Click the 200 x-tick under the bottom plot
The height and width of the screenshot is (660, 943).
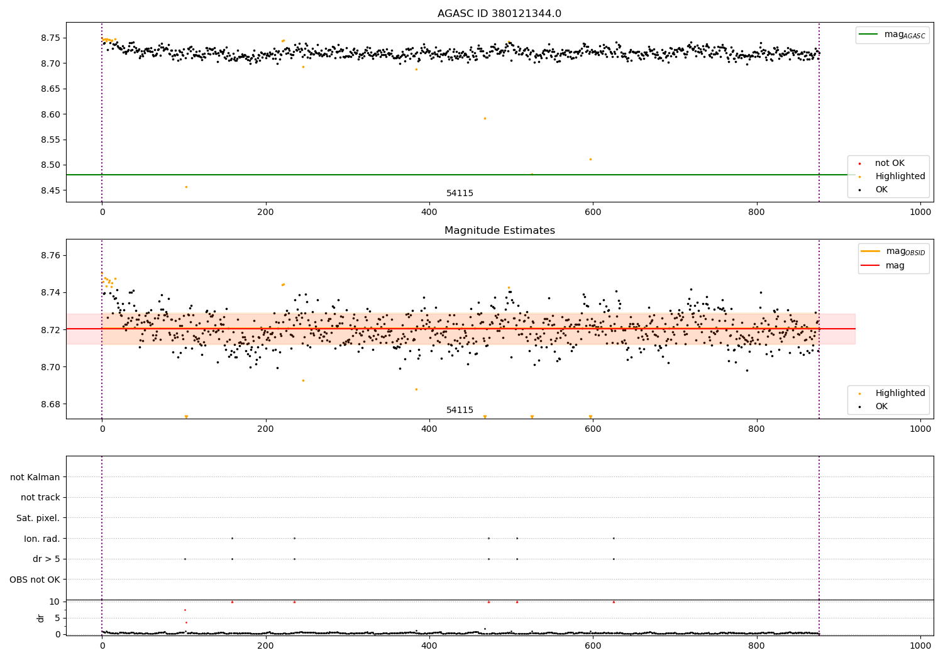pos(265,646)
